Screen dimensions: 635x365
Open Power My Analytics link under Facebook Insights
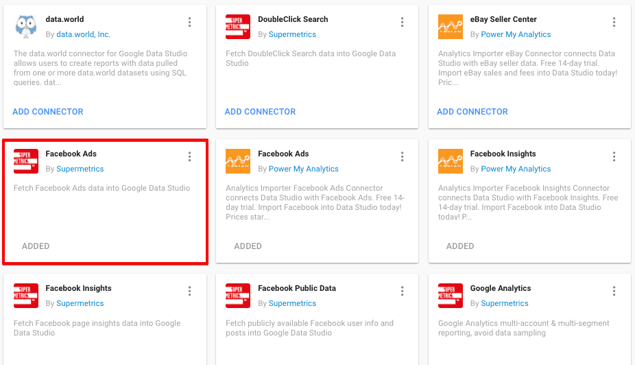click(516, 169)
